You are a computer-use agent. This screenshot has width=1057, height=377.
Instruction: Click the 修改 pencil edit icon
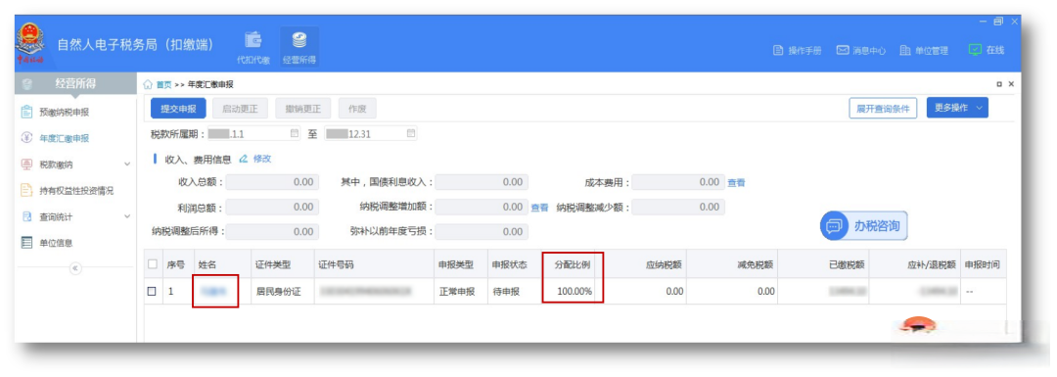point(244,160)
